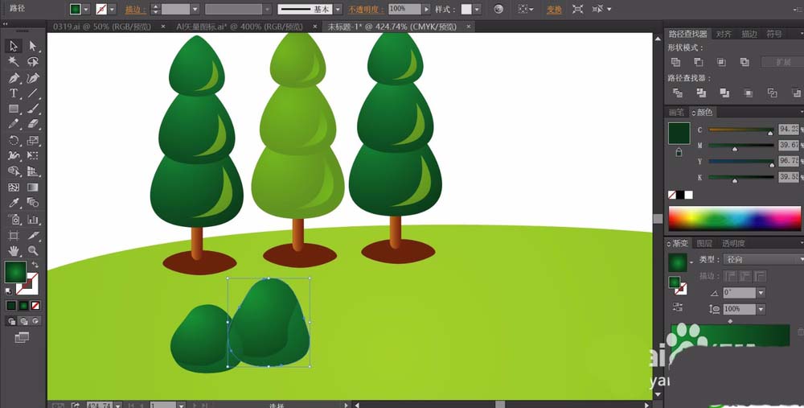This screenshot has height=408, width=804.
Task: Toggle Change Screen Mode button
Action: point(22,337)
